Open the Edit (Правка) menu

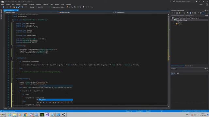coord(8,5)
